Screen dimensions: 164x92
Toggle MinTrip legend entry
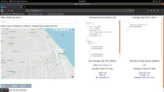pyautogui.click(x=27, y=86)
